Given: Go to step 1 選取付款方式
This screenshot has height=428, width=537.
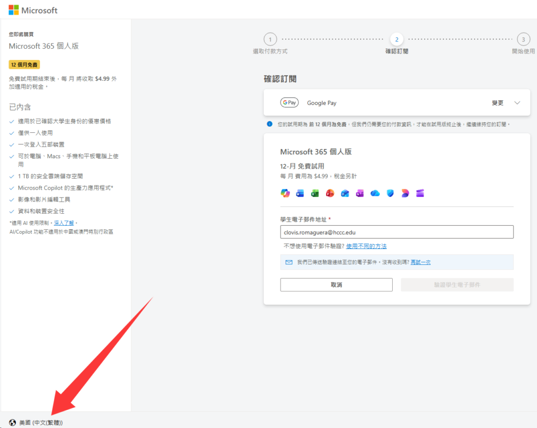Looking at the screenshot, I should click(270, 39).
